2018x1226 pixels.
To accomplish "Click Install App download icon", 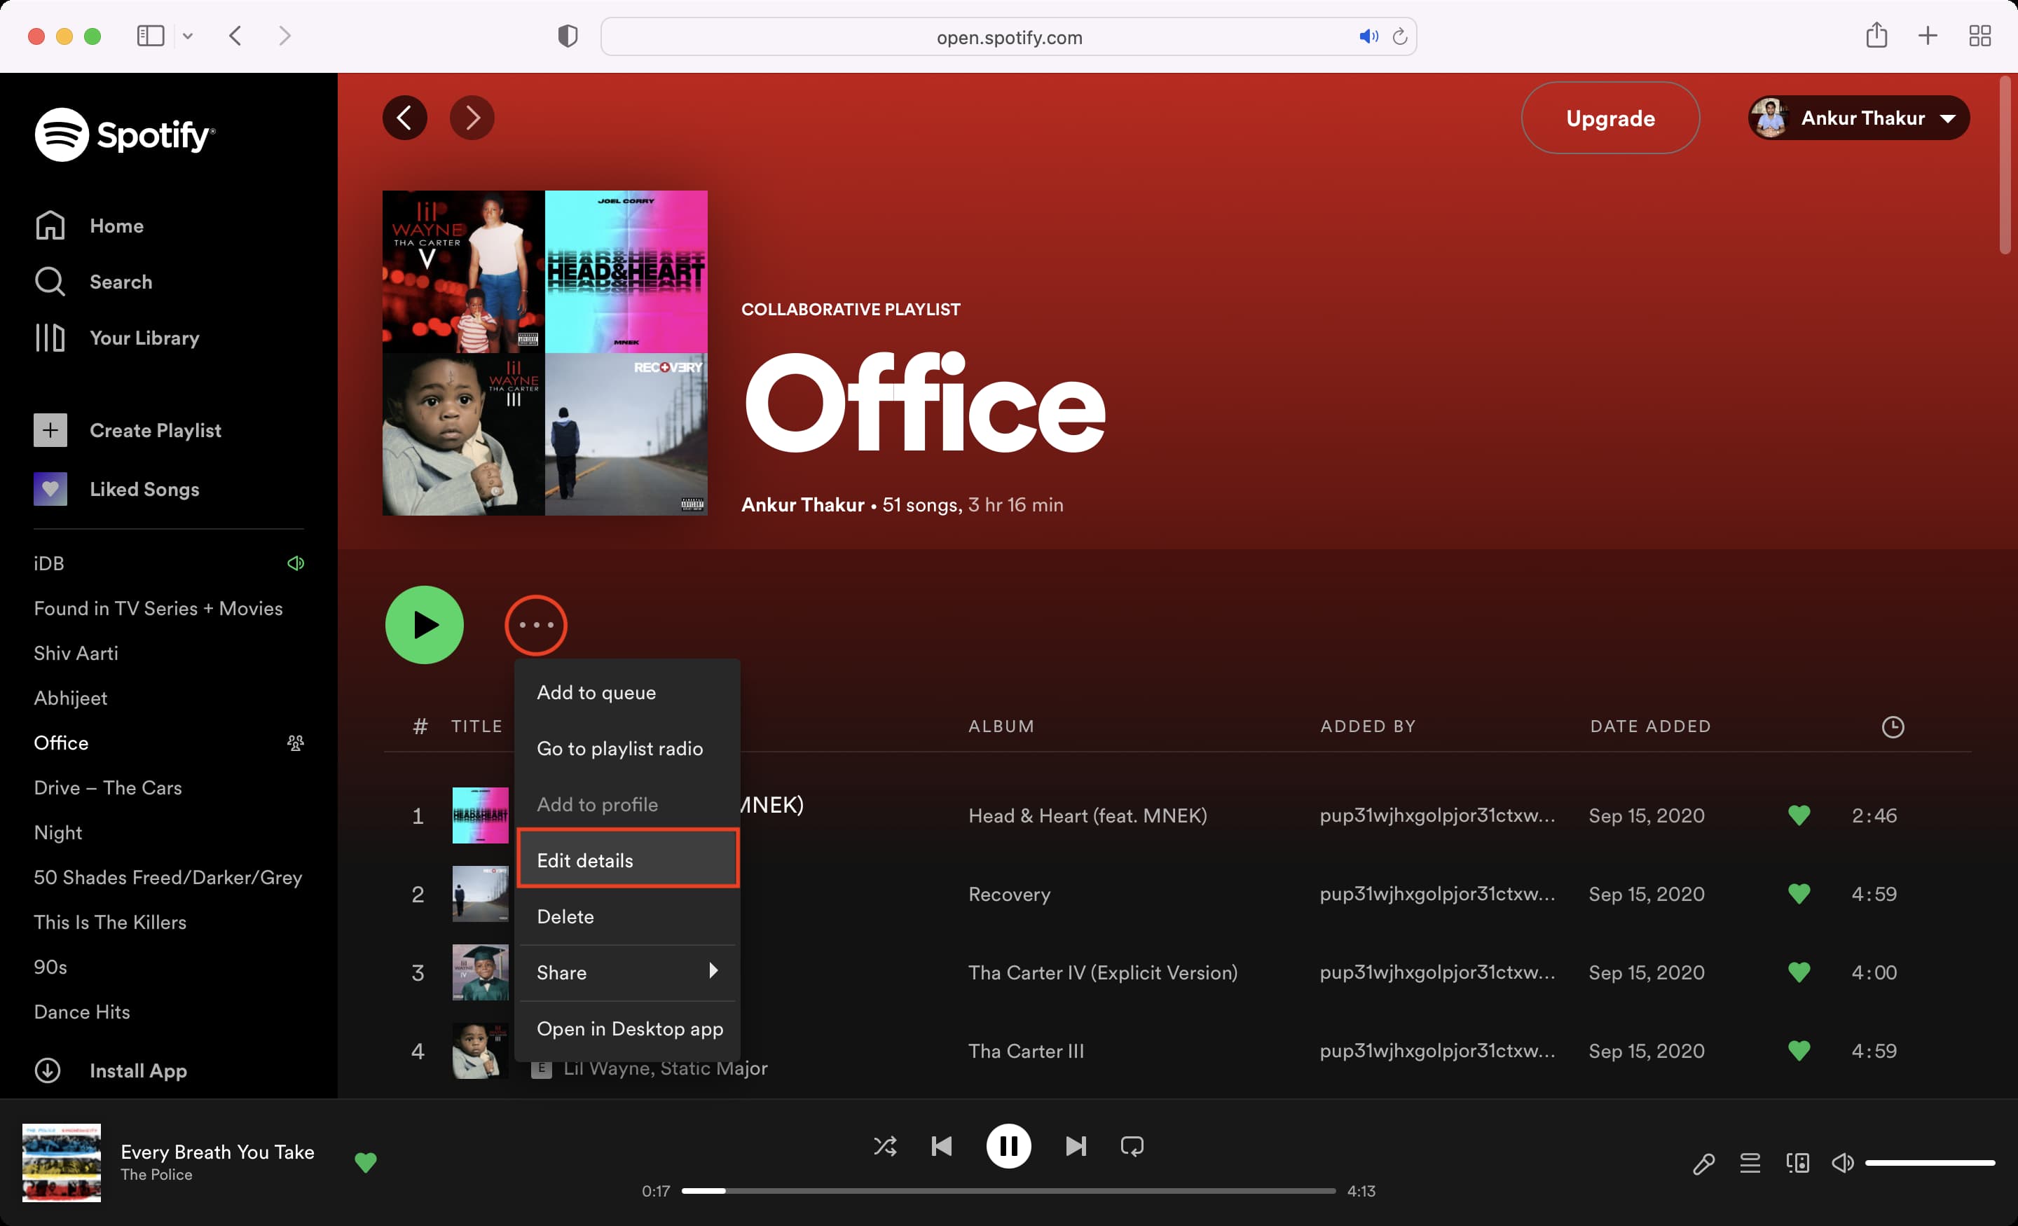I will pos(48,1070).
